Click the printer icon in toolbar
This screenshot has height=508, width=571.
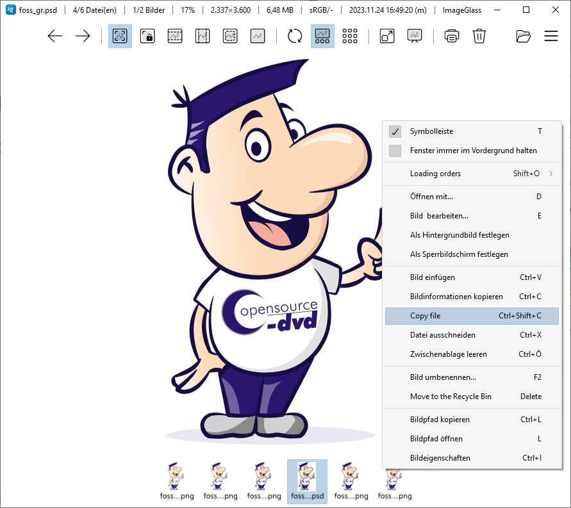452,37
